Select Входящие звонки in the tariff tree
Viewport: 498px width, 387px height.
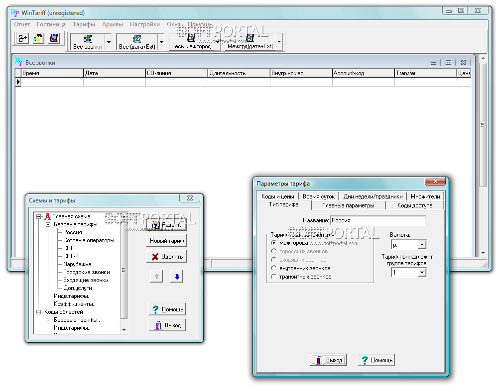click(x=86, y=280)
